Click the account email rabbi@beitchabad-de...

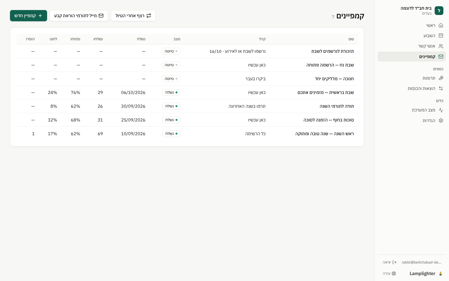(422, 262)
